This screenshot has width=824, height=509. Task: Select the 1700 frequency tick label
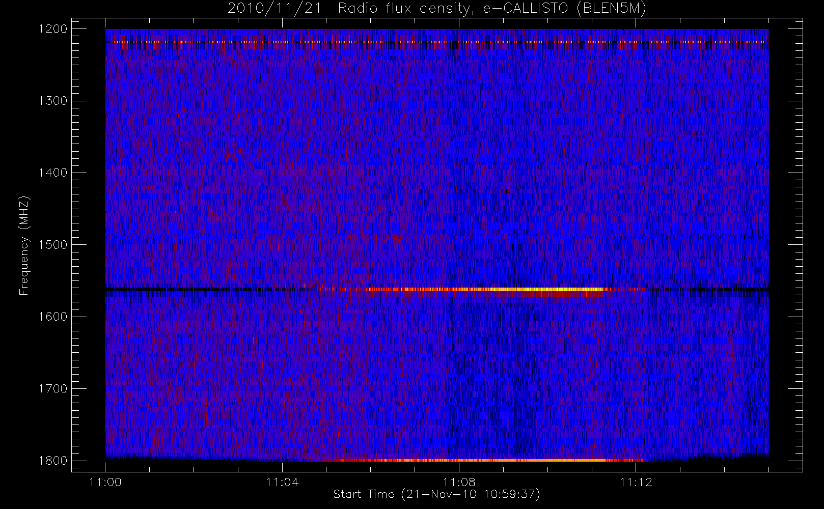pos(53,388)
